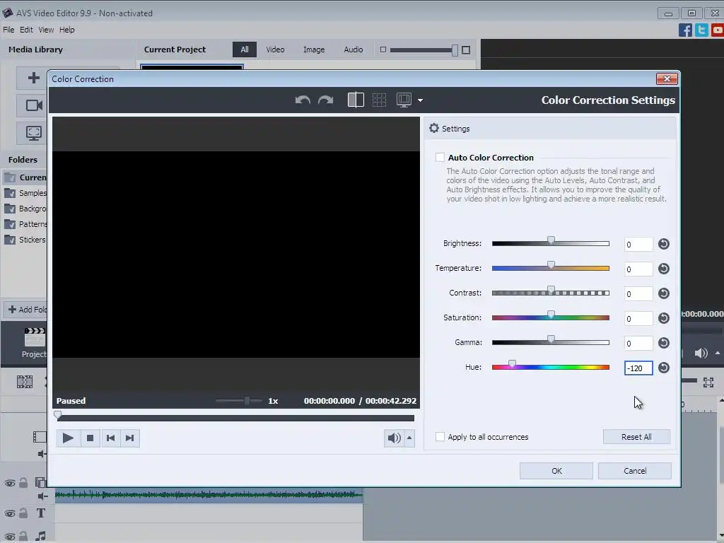This screenshot has height=543, width=724.
Task: Click the Hue slider handle
Action: pos(512,364)
